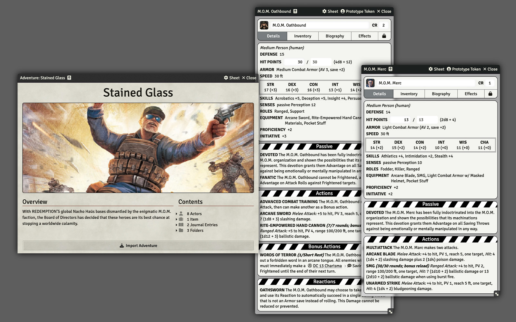This screenshot has width=516, height=322.
Task: Click the M.O.M. Merc portrait image
Action: (370, 83)
